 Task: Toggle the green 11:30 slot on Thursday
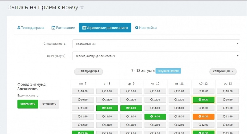point(155,116)
